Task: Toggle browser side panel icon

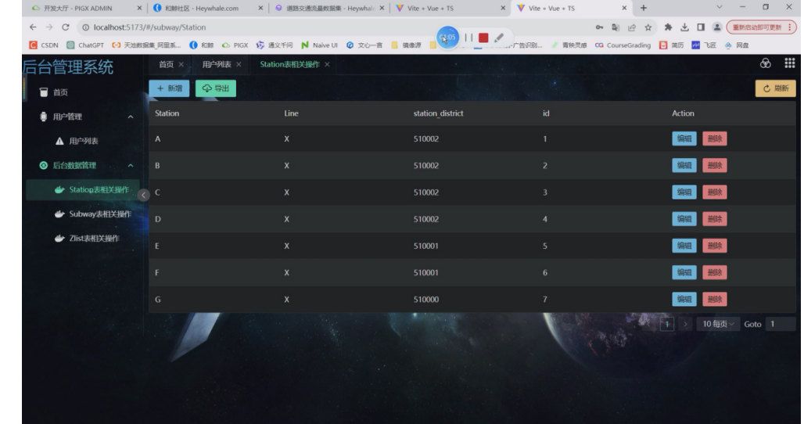Action: click(701, 27)
